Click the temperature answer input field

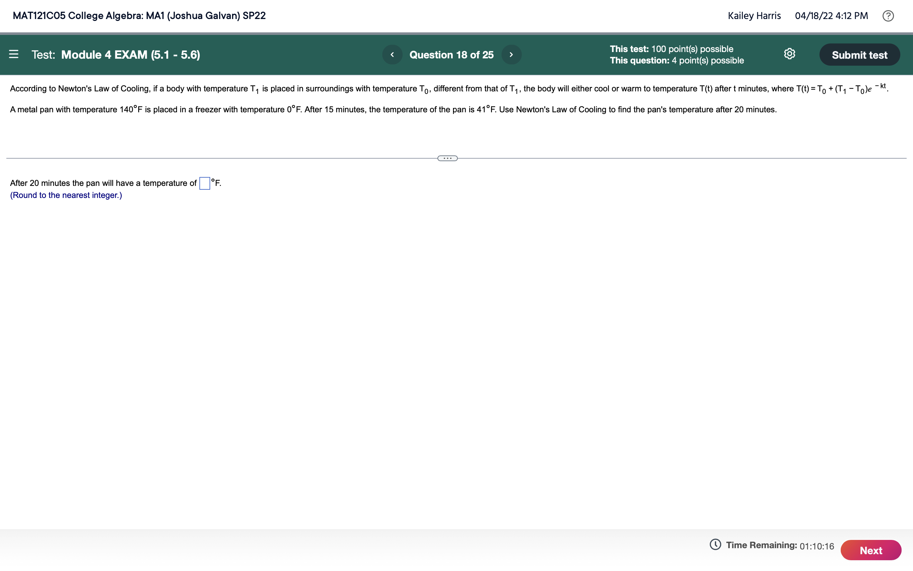(204, 183)
